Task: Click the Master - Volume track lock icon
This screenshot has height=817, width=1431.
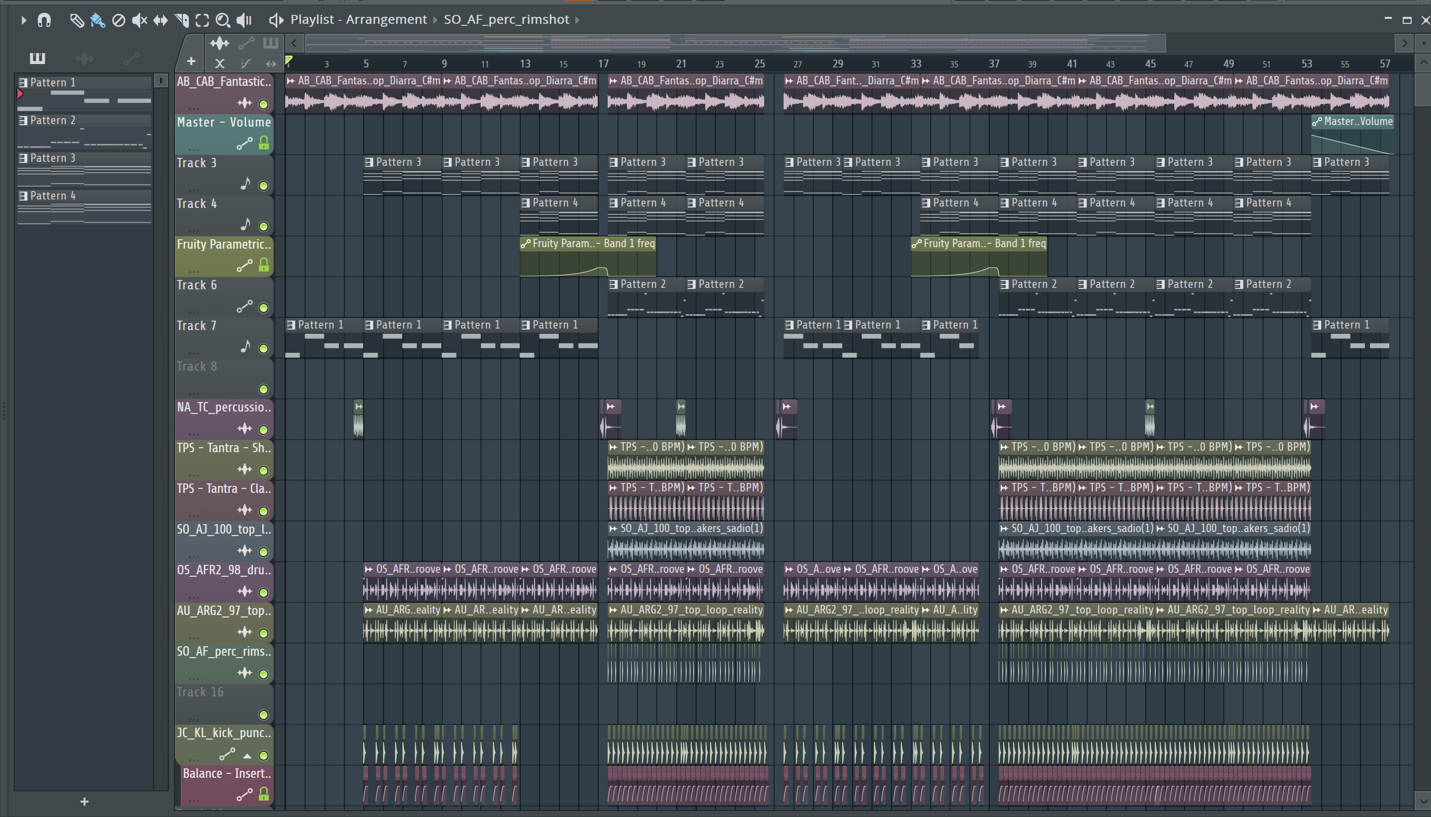Action: 263,143
